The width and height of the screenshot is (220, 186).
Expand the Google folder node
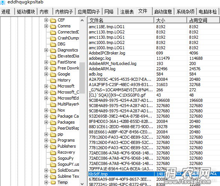click(x=46, y=74)
